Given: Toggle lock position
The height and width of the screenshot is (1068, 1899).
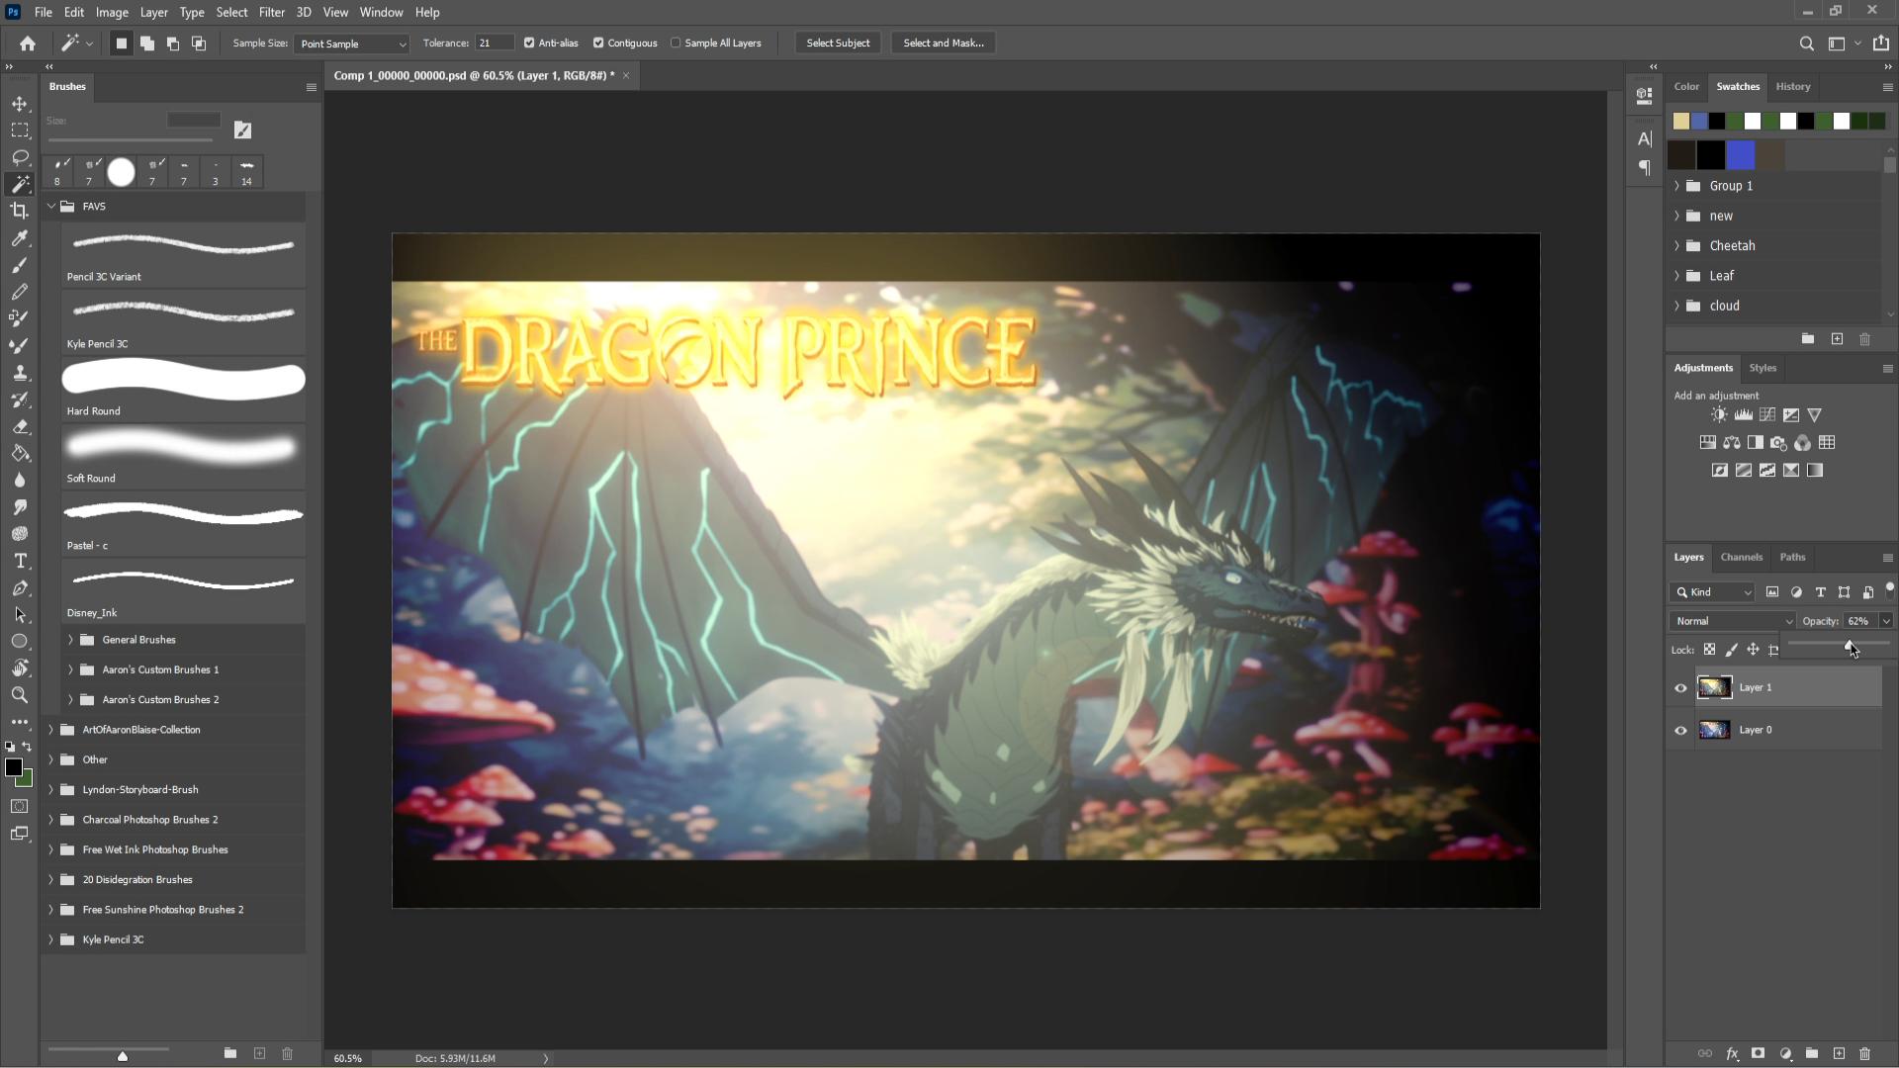Looking at the screenshot, I should pos(1753,650).
